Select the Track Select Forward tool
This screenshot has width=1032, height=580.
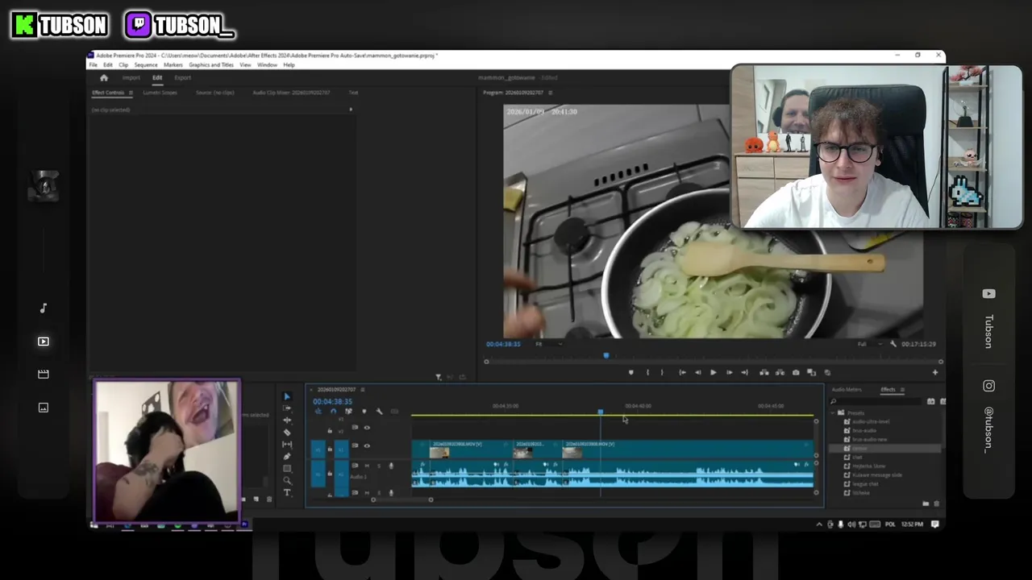[287, 408]
